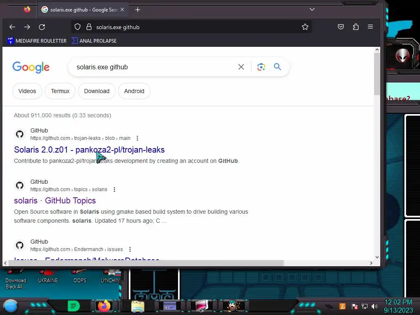Open the Action Center flag tray icon
Screen dimensions: 420x315
click(x=355, y=306)
